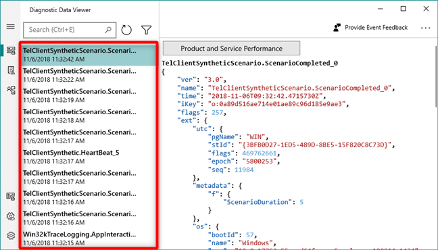Click the "pgName" value WIN

coord(255,137)
